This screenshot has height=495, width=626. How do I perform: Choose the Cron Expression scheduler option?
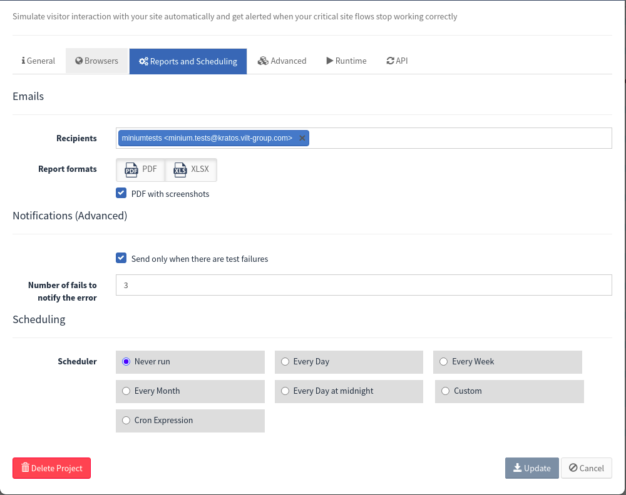(x=190, y=421)
